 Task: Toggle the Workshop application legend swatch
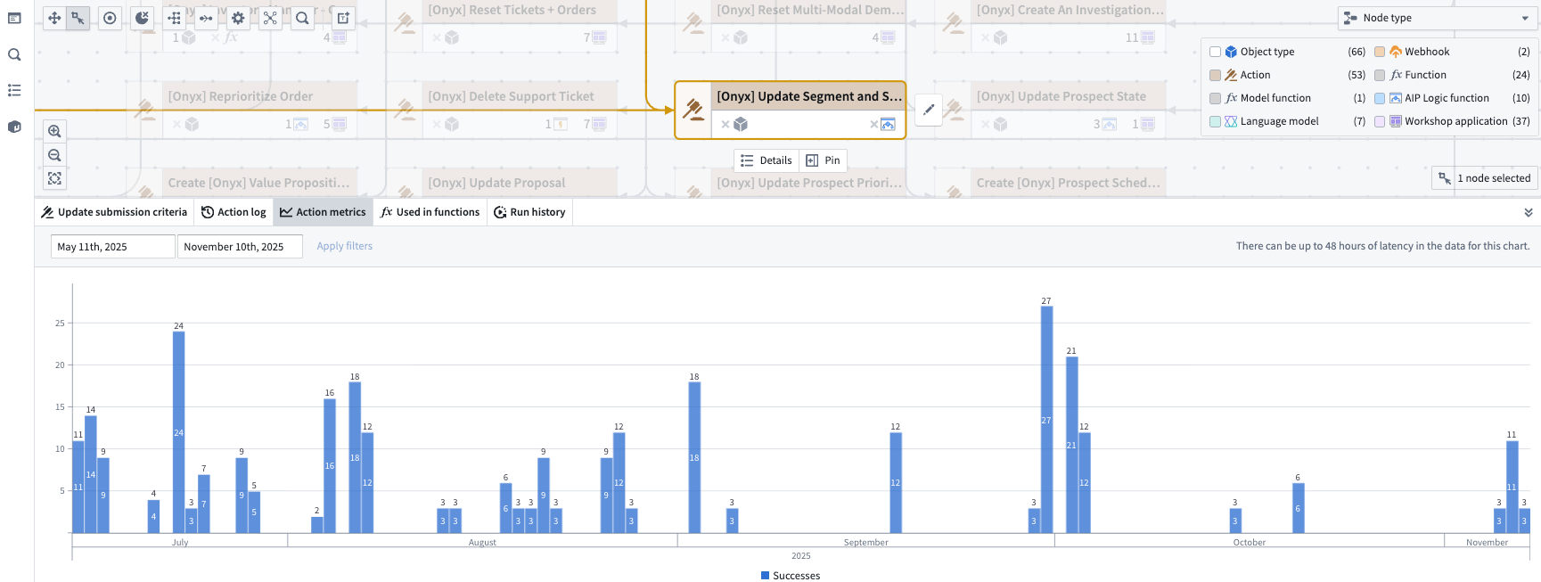[x=1380, y=121]
